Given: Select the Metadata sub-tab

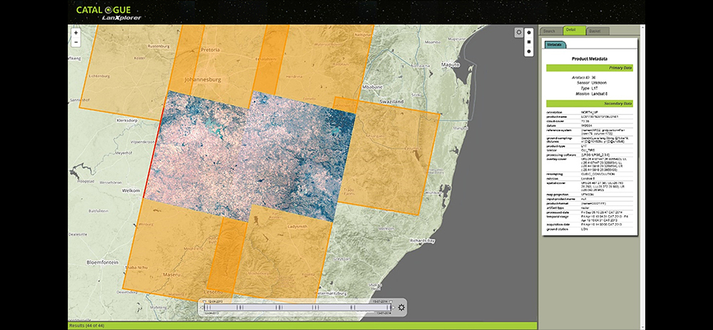Looking at the screenshot, I should coord(554,44).
